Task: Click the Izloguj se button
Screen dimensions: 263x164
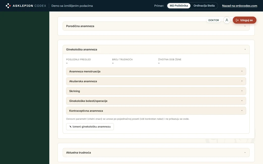Action: click(244, 20)
